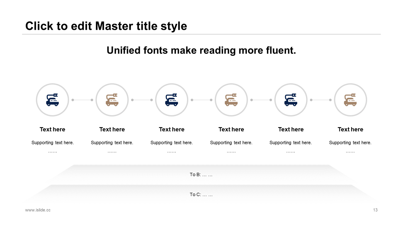Select the last brown car icon on the right
The image size is (403, 227).
[350, 100]
